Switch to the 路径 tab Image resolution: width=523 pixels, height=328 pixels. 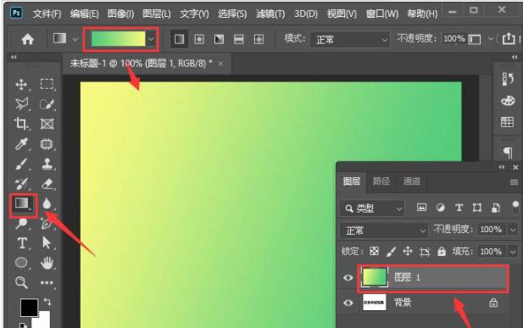381,181
